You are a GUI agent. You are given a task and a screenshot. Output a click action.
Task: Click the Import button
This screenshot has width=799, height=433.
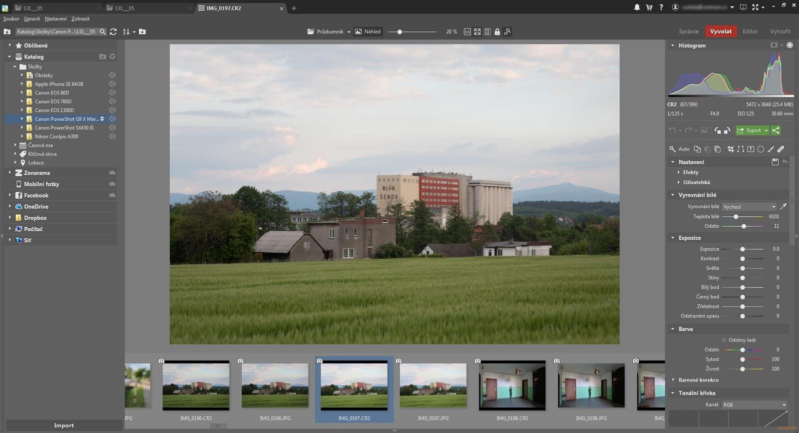pos(64,426)
